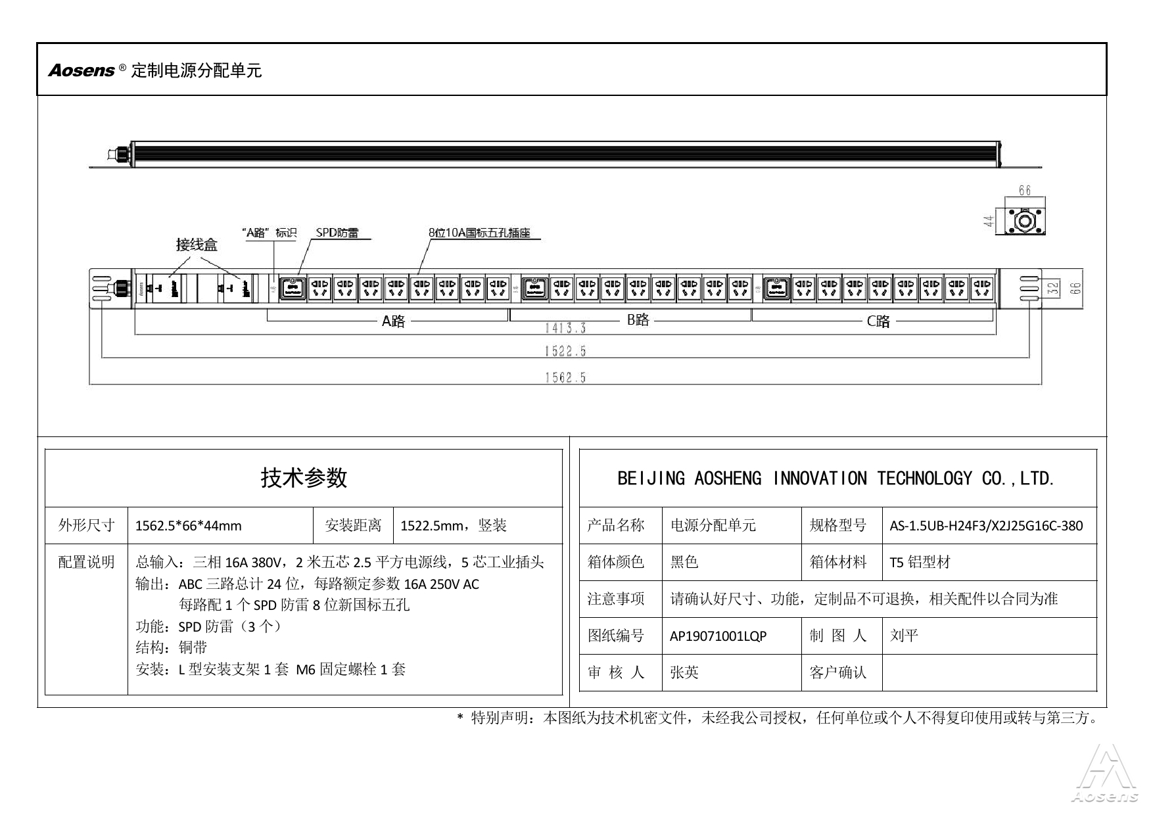
Task: Click the 技术参数 table heading
Action: click(304, 478)
